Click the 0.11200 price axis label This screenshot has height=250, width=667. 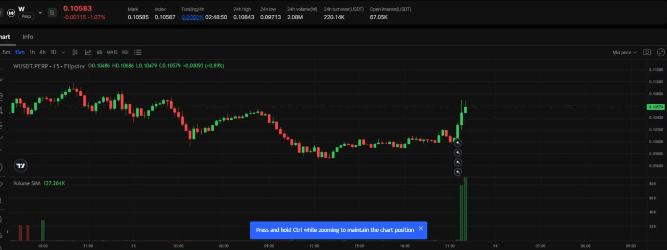(656, 69)
